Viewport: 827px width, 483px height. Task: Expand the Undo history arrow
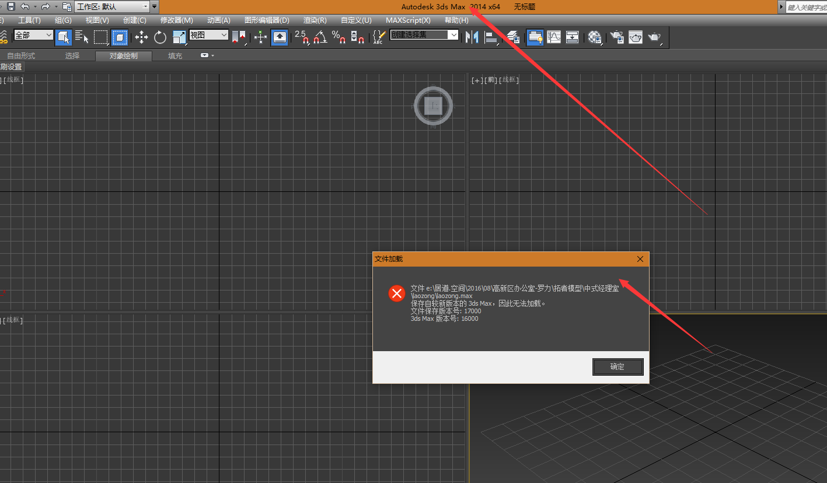34,6
